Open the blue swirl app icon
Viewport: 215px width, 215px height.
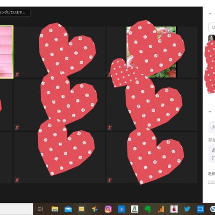122,209
